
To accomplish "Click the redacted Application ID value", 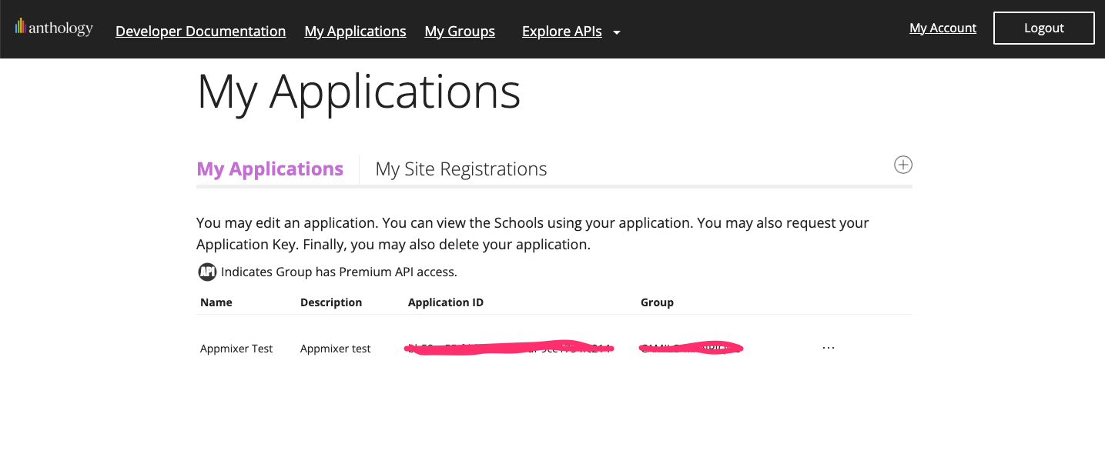I will (510, 349).
